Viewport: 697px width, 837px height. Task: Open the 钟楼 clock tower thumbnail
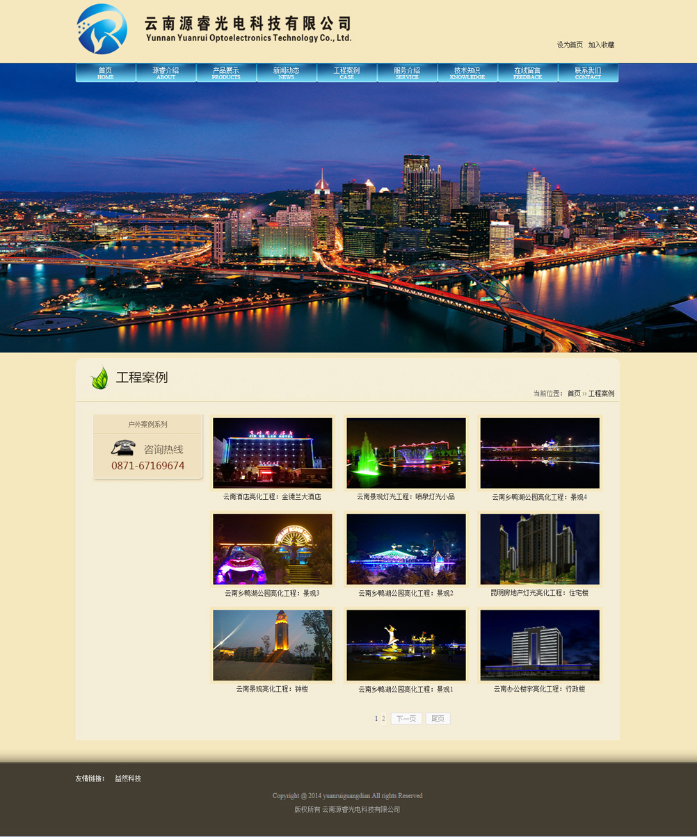pyautogui.click(x=273, y=645)
